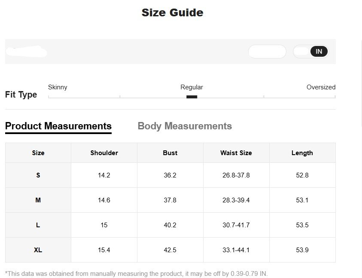The image size is (362, 278).
Task: Select the S size row
Action: [x=38, y=175]
